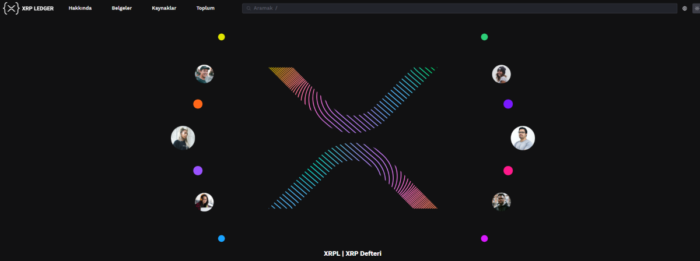Click the avatar of the man wearing a cap
Screen dimensions: 700x261
click(204, 74)
